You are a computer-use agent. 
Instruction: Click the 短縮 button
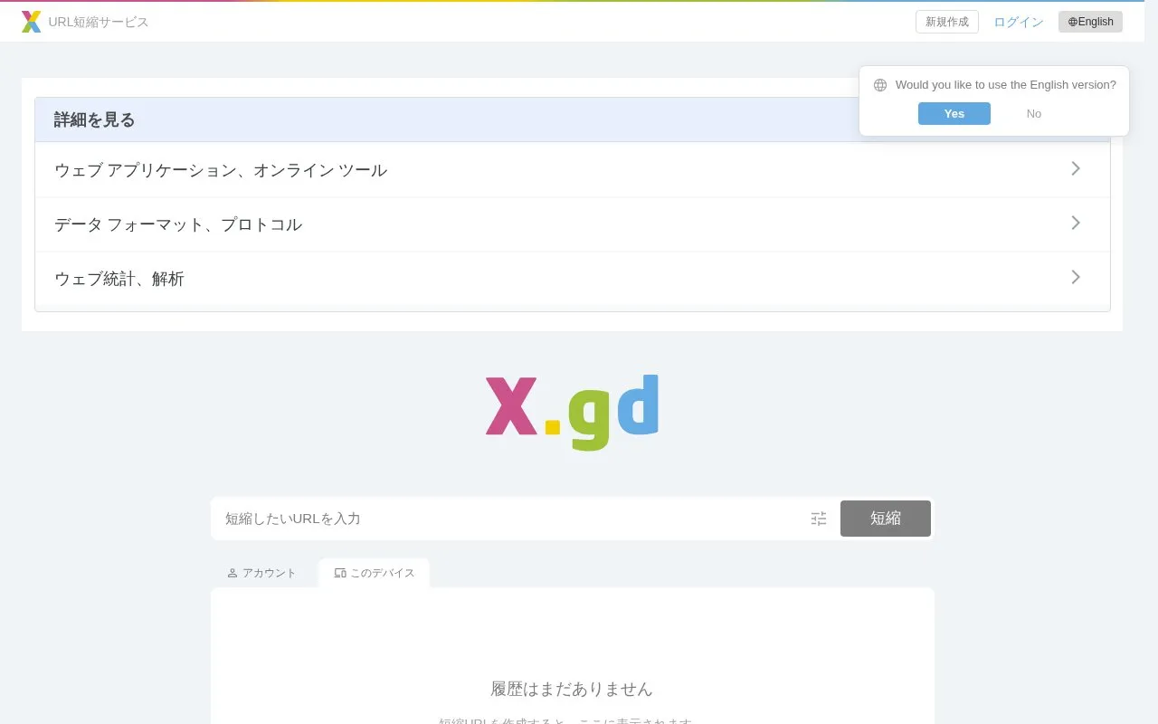click(x=886, y=519)
